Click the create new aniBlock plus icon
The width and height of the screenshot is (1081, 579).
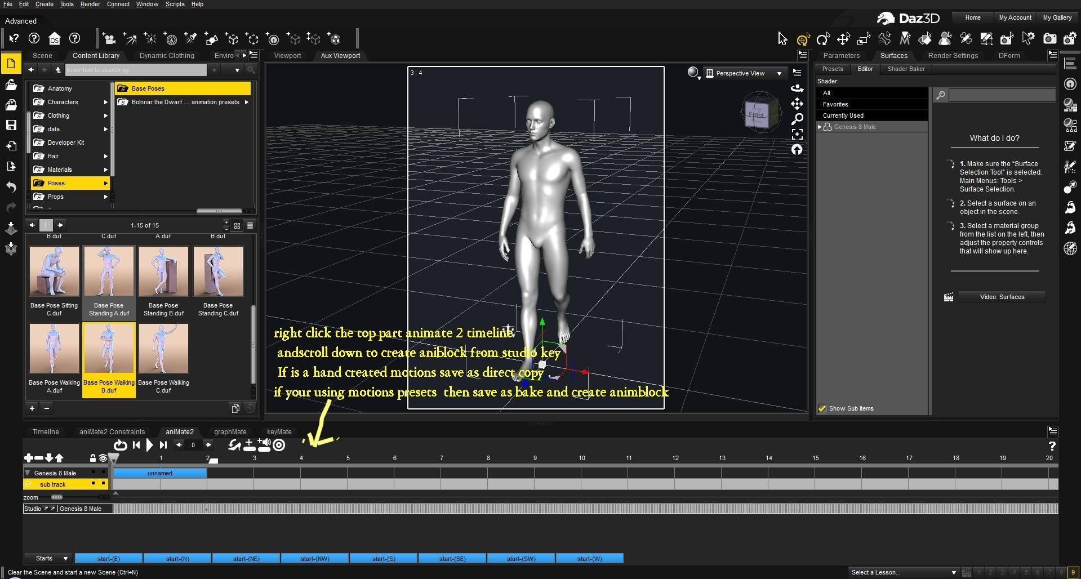click(249, 445)
